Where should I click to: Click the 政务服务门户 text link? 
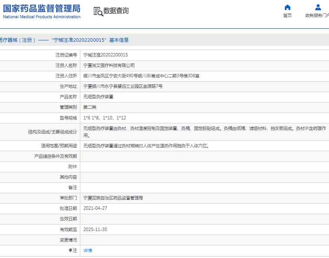pos(317,16)
